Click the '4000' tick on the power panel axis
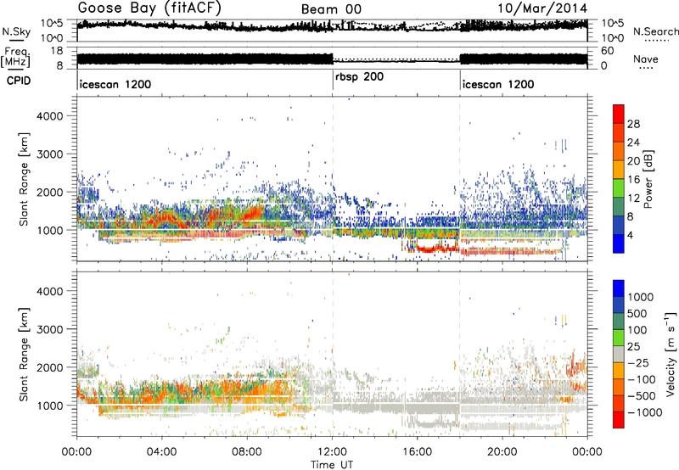 pos(50,116)
